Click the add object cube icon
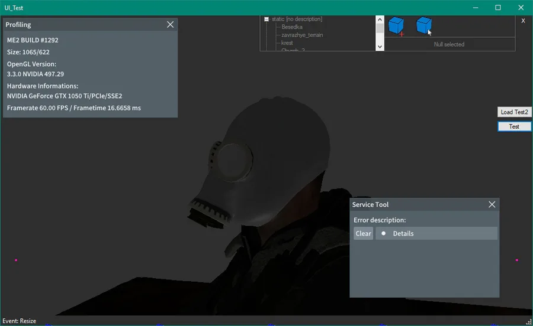533x326 pixels. click(396, 26)
